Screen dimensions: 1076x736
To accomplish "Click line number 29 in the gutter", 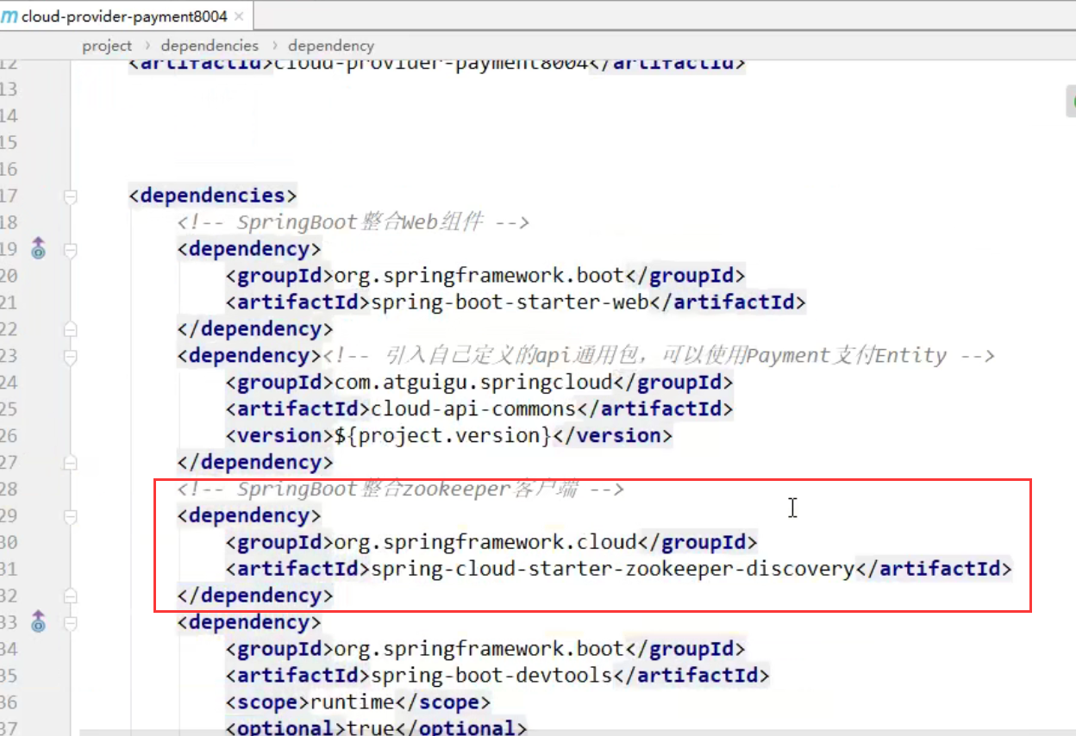I will coord(9,515).
